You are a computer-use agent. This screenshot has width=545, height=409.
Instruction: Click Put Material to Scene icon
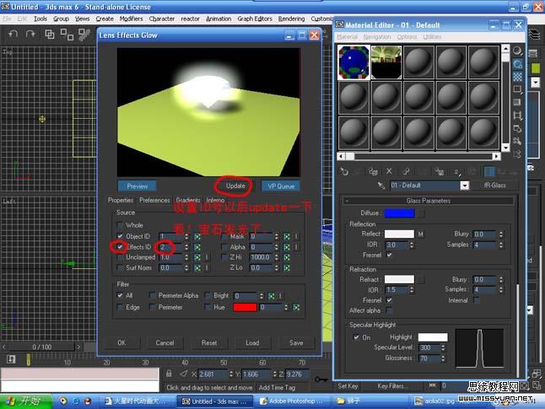pyautogui.click(x=359, y=171)
